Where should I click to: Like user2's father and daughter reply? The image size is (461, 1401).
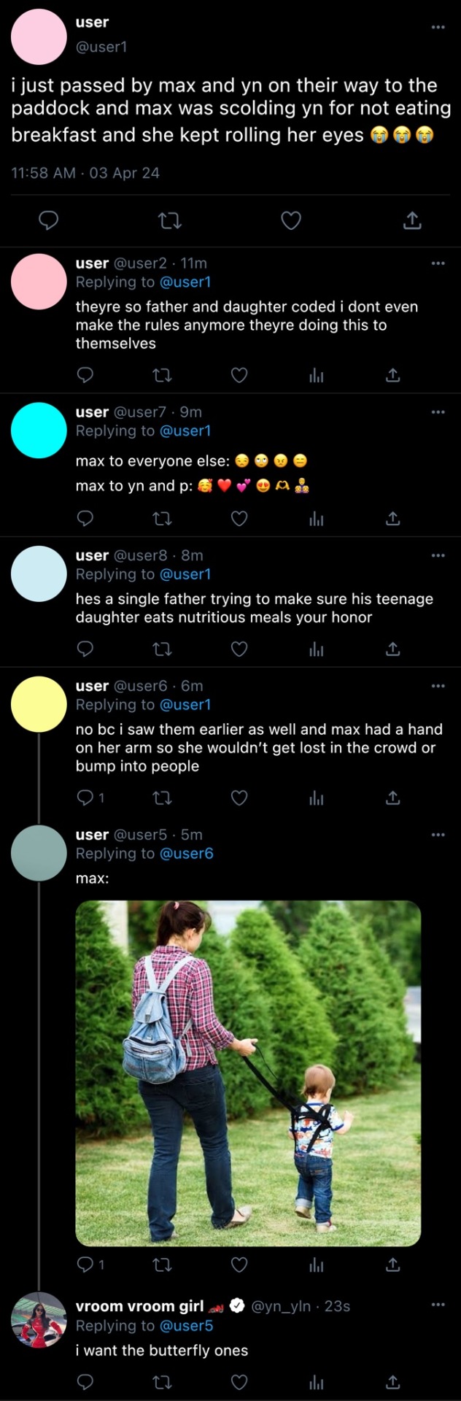[x=239, y=375]
